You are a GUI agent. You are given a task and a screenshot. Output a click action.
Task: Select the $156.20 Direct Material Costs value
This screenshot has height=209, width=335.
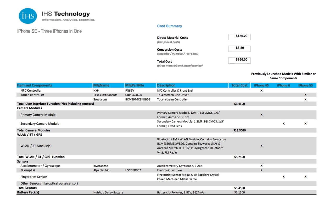click(239, 37)
